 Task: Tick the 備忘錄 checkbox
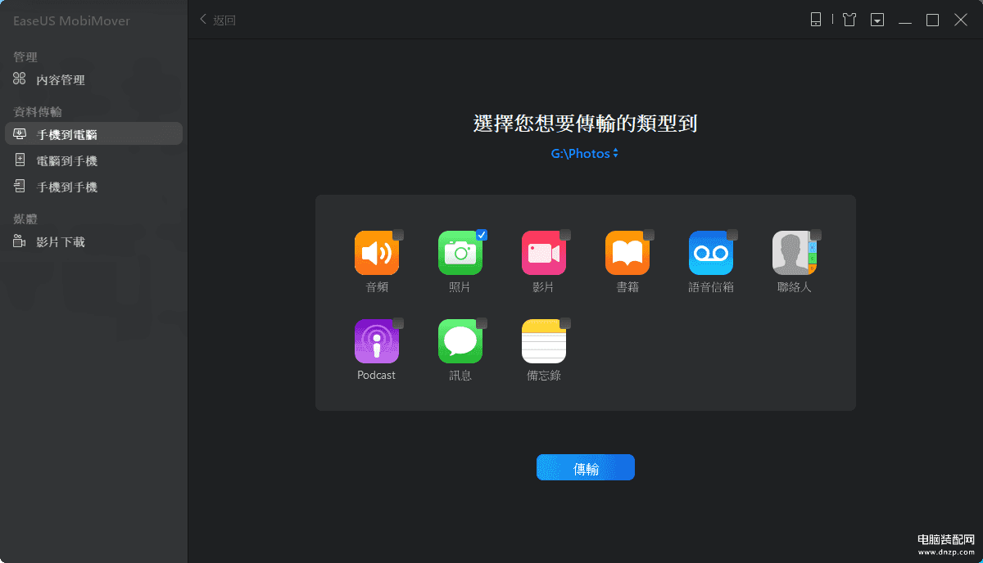565,323
